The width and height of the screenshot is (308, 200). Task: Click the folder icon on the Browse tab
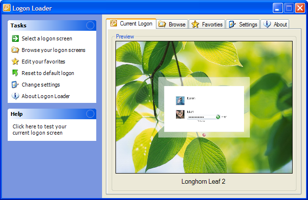[162, 25]
